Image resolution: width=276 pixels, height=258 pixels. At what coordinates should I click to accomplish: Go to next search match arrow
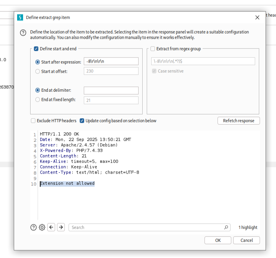point(61,227)
